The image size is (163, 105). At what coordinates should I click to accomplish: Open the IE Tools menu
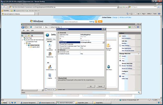(x=155, y=14)
